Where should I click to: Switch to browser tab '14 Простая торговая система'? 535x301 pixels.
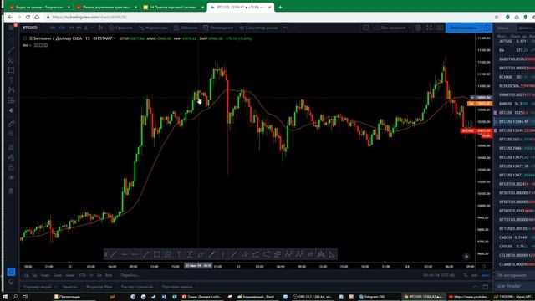point(173,8)
